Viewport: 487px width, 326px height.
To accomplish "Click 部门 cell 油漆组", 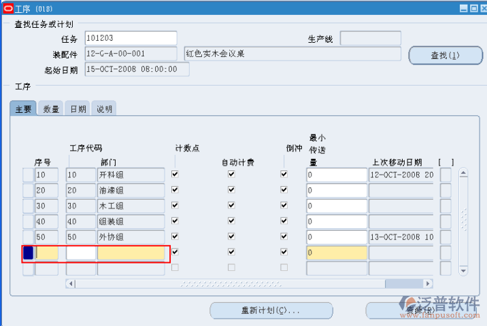I will tap(131, 190).
